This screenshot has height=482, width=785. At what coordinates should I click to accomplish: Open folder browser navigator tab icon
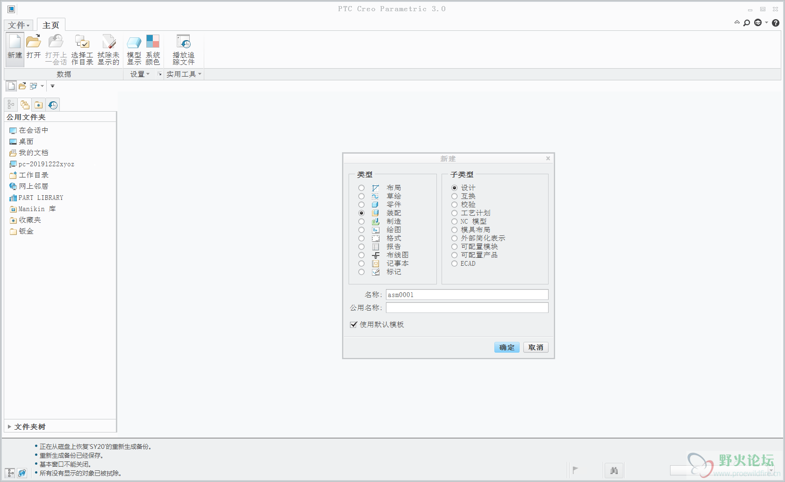[25, 105]
